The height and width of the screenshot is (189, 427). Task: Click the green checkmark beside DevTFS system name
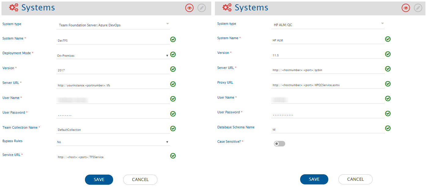coord(173,40)
